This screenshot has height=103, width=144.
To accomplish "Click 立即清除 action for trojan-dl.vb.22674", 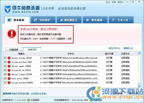I will (125, 70).
